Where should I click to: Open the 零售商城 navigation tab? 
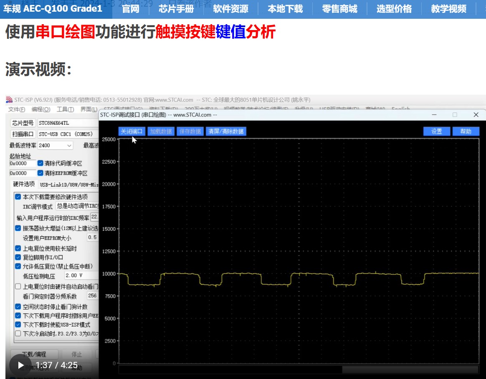[x=340, y=9]
